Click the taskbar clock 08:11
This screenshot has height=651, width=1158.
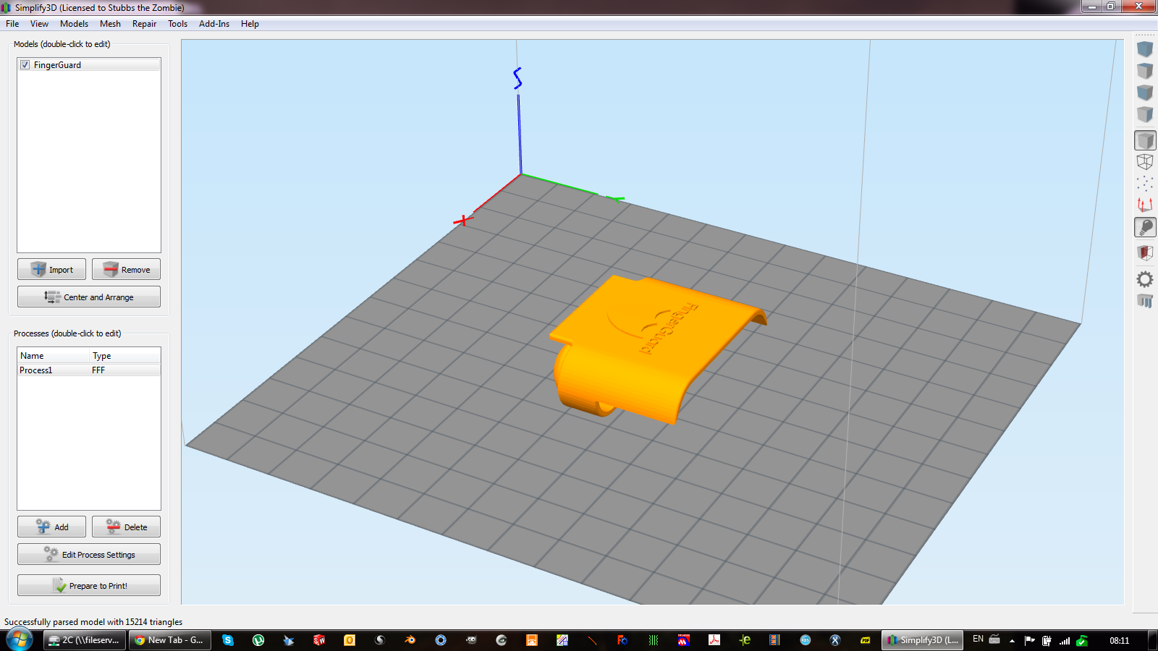click(1120, 641)
